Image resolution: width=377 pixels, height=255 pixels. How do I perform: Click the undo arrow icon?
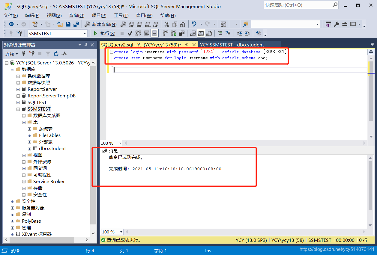click(x=194, y=24)
